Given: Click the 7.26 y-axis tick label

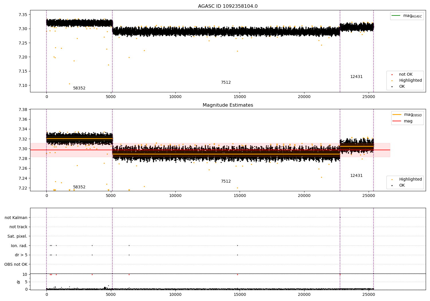Looking at the screenshot, I should pyautogui.click(x=23, y=169).
